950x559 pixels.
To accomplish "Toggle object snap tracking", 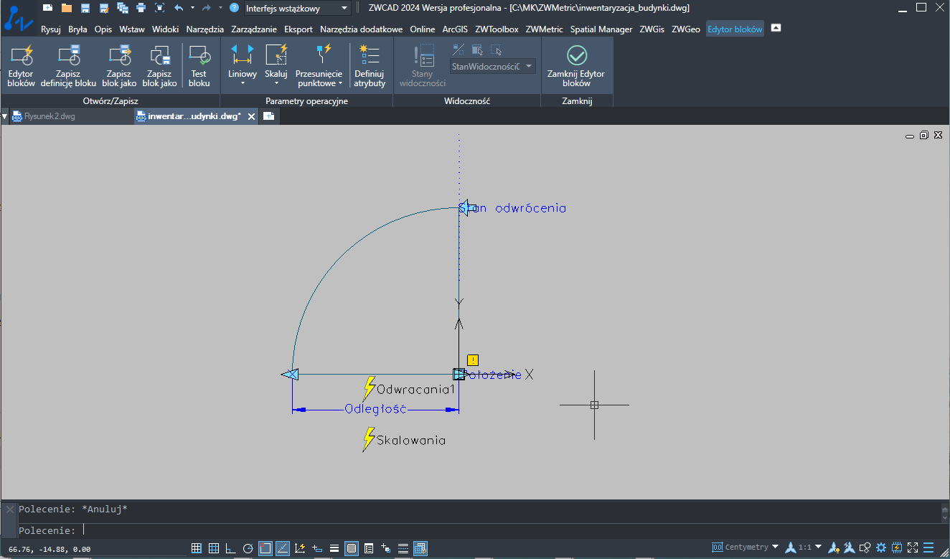I will tap(283, 548).
